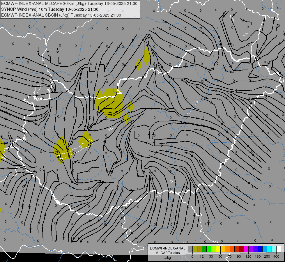285x262 pixels.
Task: Click the legend tick value 90
Action: (x=239, y=256)
